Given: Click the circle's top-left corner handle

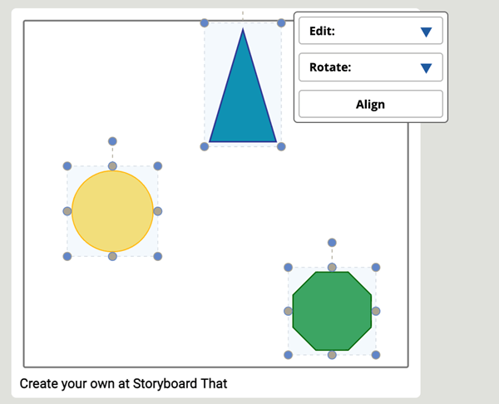Looking at the screenshot, I should 67,166.
